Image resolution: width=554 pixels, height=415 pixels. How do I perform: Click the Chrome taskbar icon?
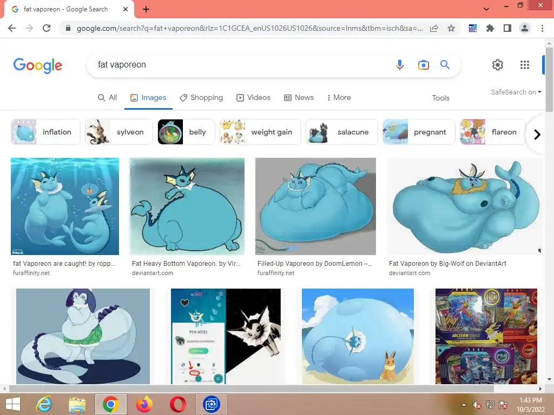pyautogui.click(x=110, y=404)
